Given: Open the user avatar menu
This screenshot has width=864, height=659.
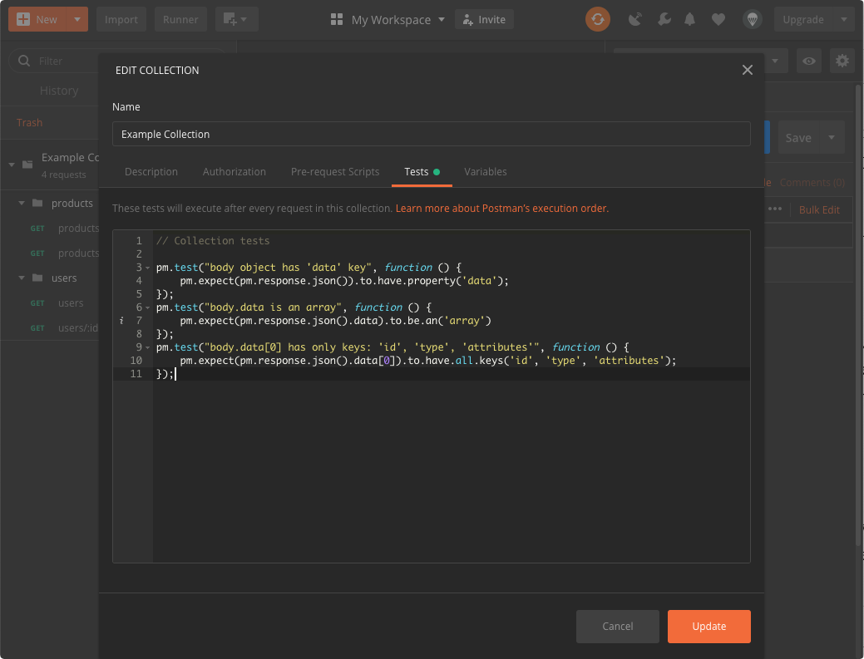Looking at the screenshot, I should (x=752, y=20).
